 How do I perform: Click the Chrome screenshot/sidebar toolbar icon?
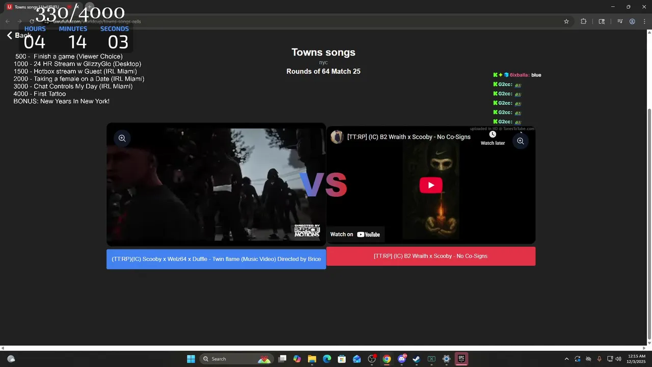coord(602,21)
